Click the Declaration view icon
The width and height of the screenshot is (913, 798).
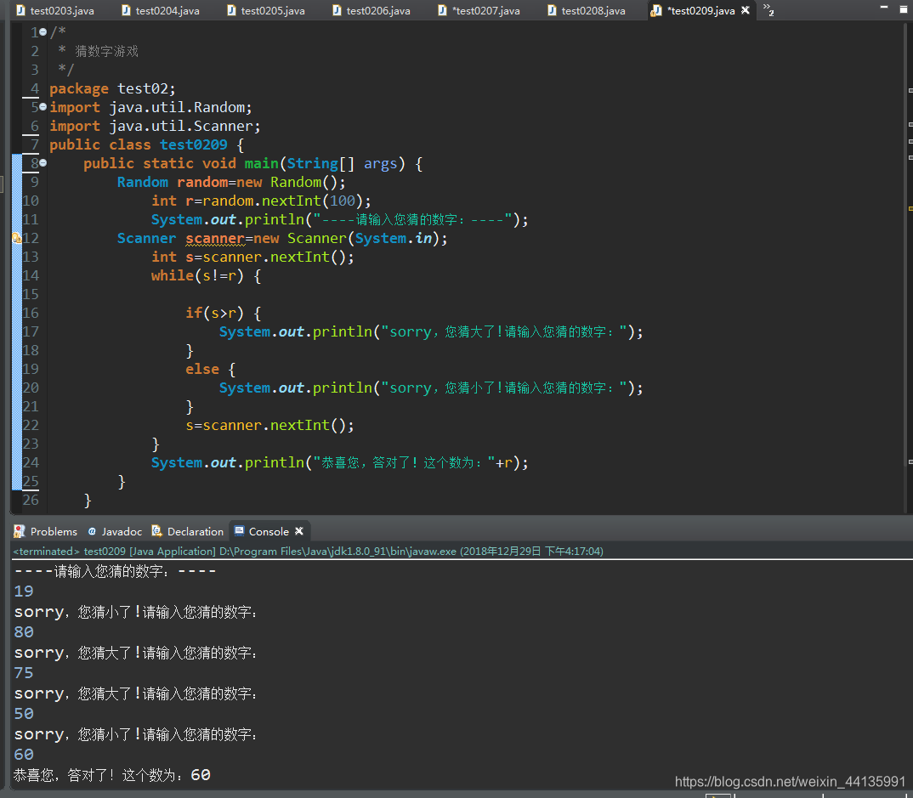coord(156,531)
